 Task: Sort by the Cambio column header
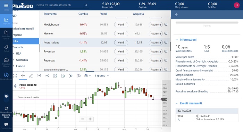coord(83,14)
